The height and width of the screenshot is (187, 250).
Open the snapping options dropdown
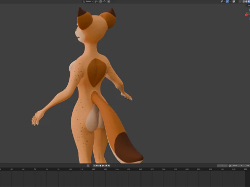click(x=104, y=2)
